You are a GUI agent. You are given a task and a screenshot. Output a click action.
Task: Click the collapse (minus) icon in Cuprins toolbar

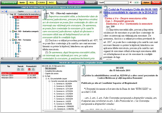3,12
